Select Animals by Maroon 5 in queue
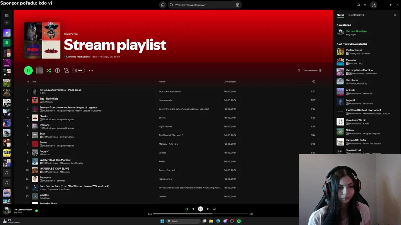This screenshot has height=225, width=401. tap(366, 92)
